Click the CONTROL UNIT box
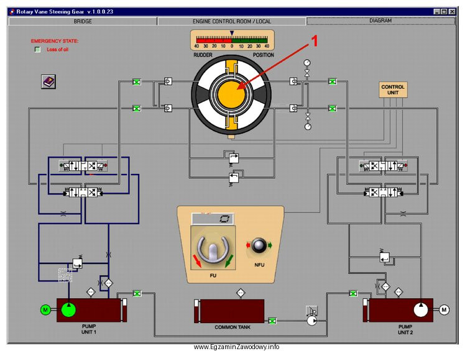This screenshot has width=465, height=351. (393, 89)
